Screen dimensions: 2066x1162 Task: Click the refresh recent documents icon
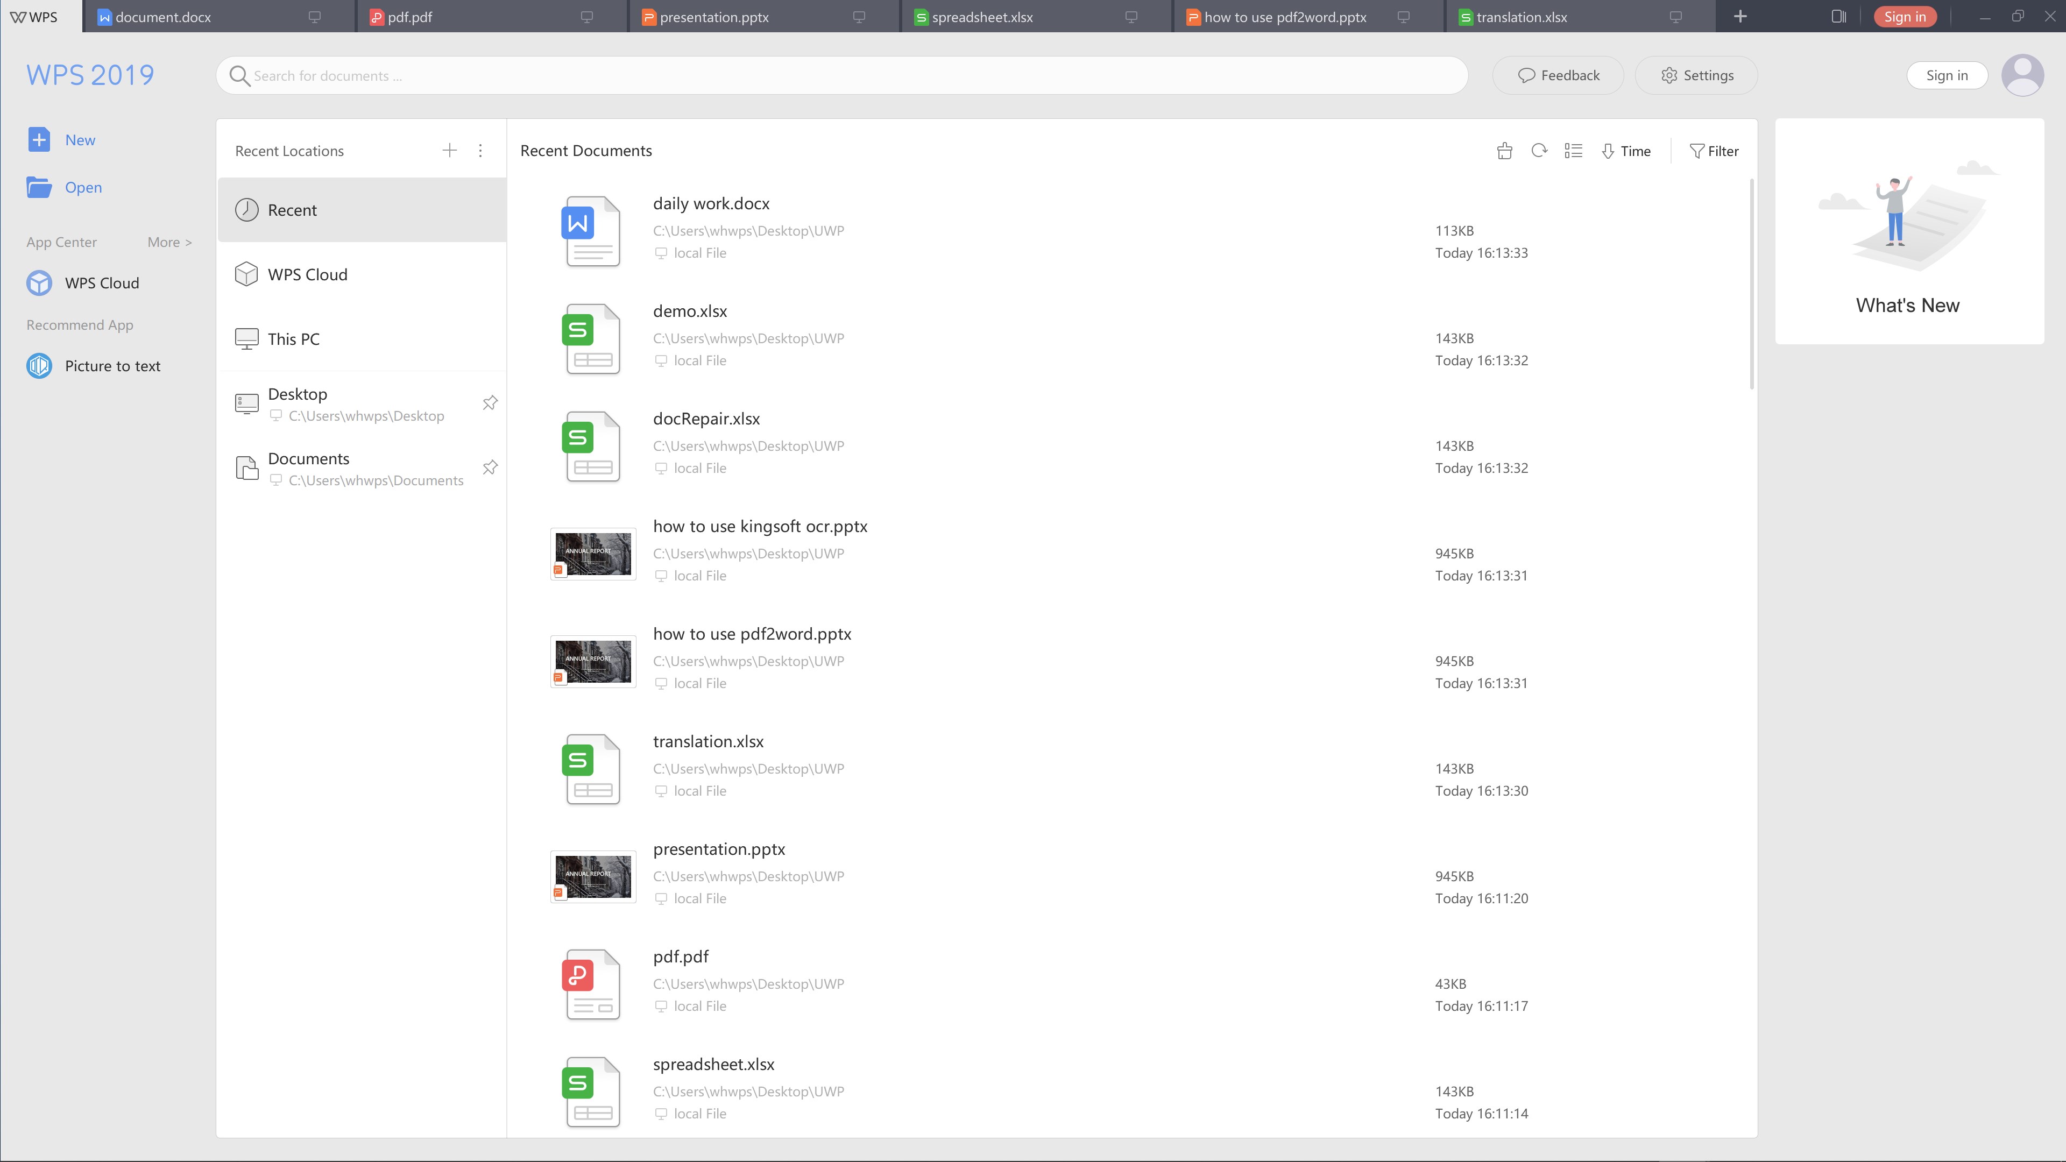[x=1538, y=151]
